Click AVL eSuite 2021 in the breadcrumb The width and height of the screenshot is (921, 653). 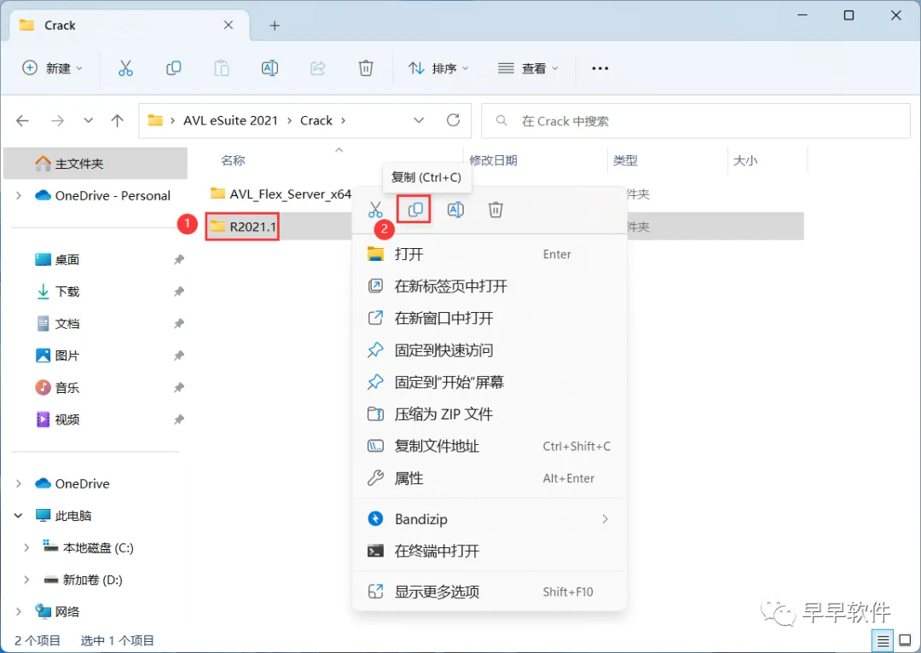(230, 120)
